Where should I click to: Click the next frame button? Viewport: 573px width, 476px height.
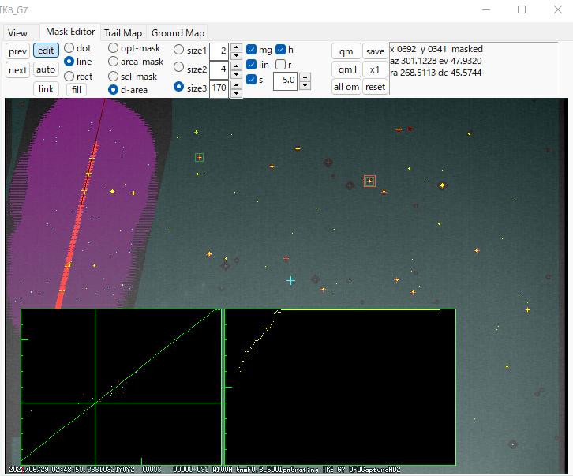[17, 69]
